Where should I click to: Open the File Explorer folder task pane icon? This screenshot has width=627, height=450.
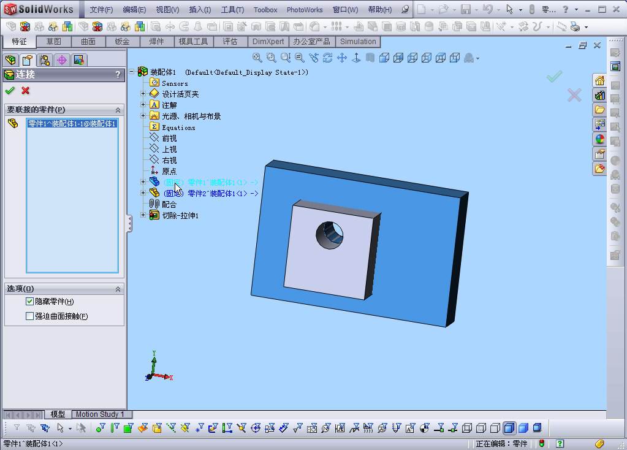pyautogui.click(x=599, y=110)
